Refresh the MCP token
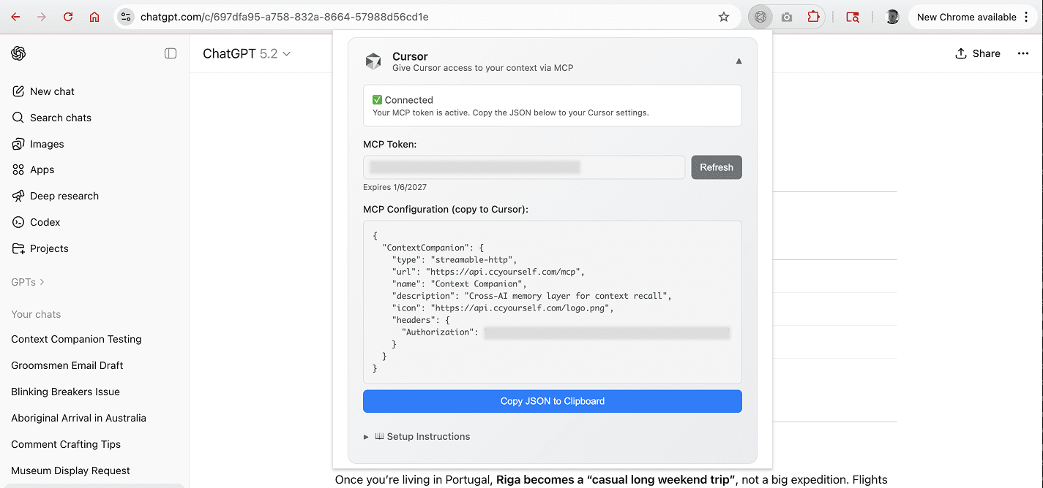Viewport: 1043px width, 488px height. [716, 167]
